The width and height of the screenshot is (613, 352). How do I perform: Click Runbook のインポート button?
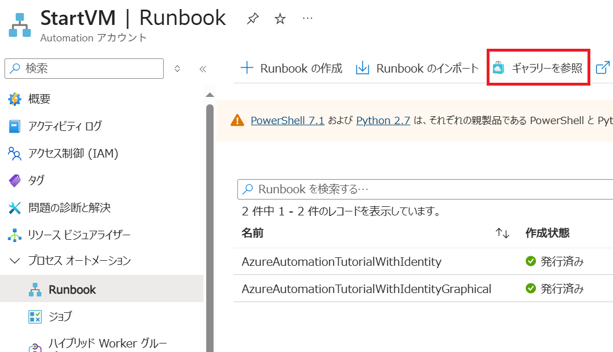coord(417,68)
